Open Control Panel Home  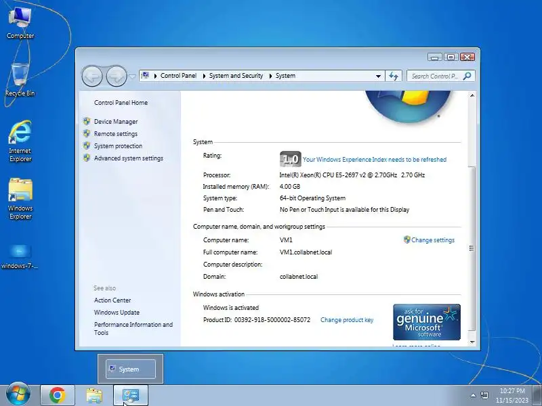click(x=121, y=103)
